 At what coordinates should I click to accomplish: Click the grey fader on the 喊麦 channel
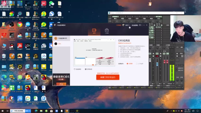pos(150,60)
